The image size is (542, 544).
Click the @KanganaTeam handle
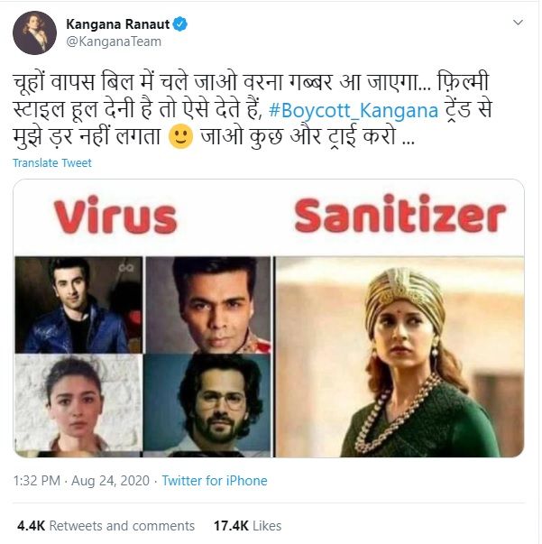108,42
